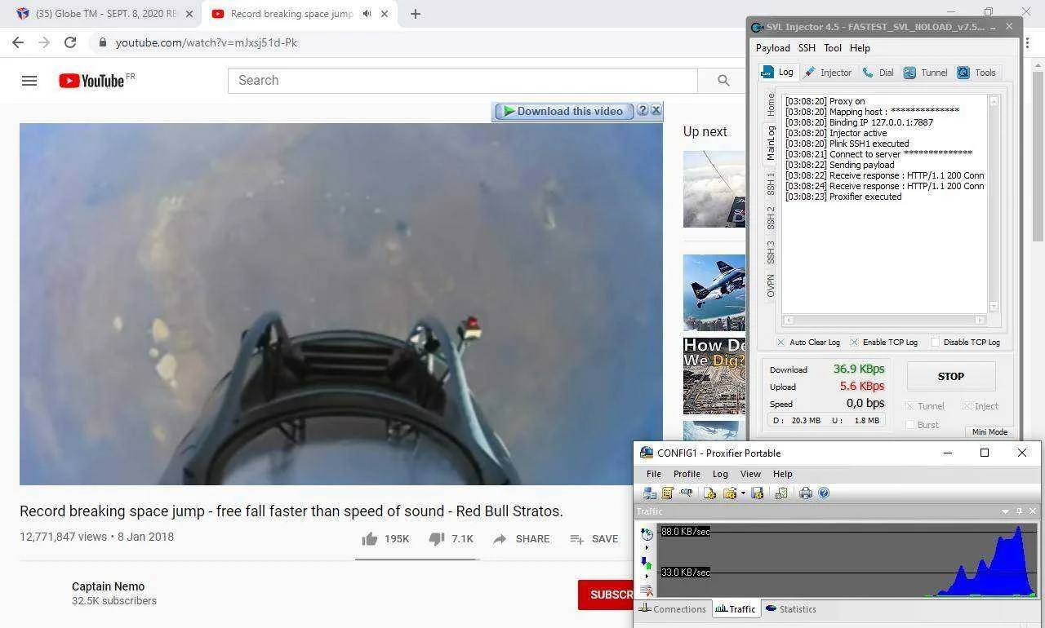This screenshot has width=1045, height=628.
Task: Click the Proxifier proxy servers toolbar icon
Action: point(650,493)
